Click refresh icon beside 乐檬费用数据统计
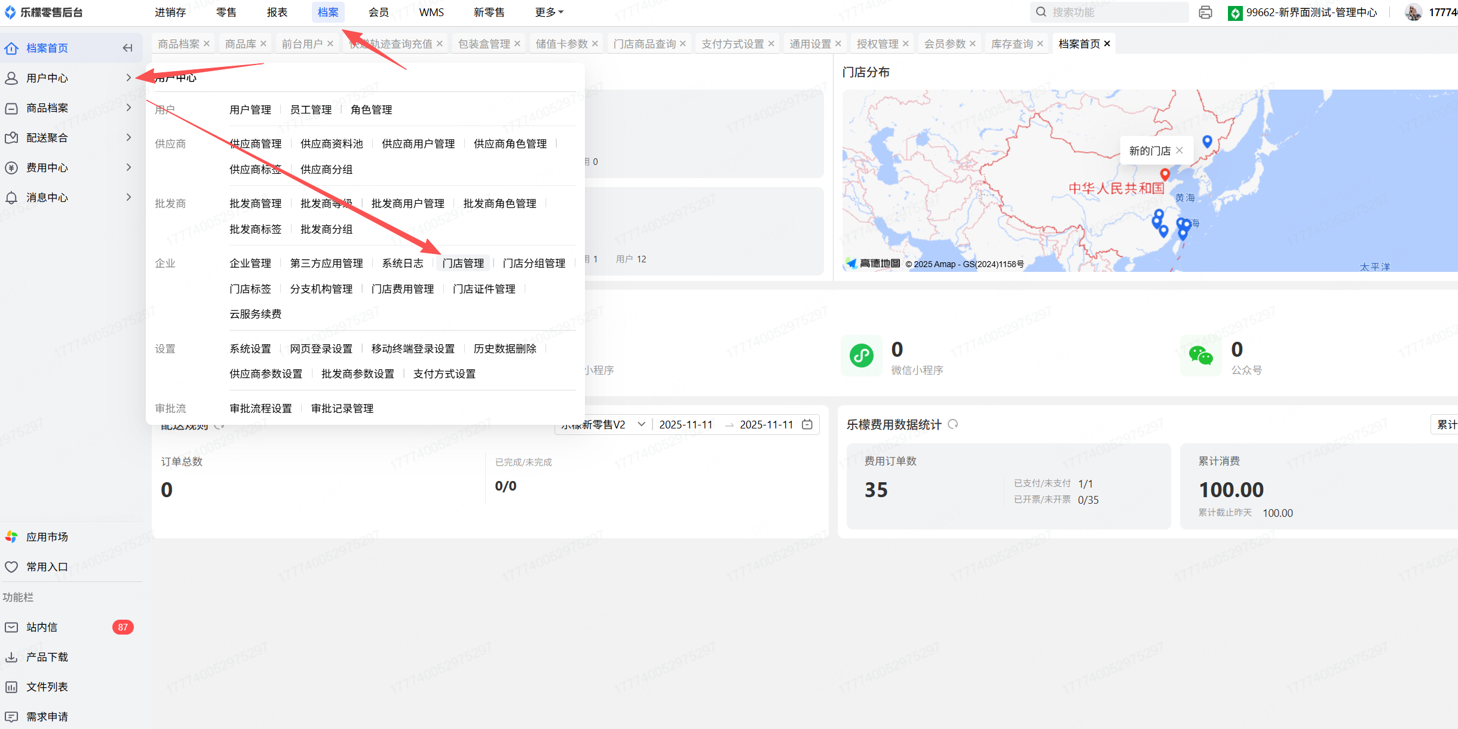This screenshot has height=729, width=1458. [953, 424]
